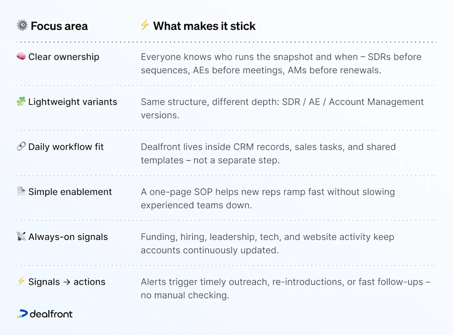Select the Signals → actions row label
453x335 pixels.
pyautogui.click(x=67, y=282)
